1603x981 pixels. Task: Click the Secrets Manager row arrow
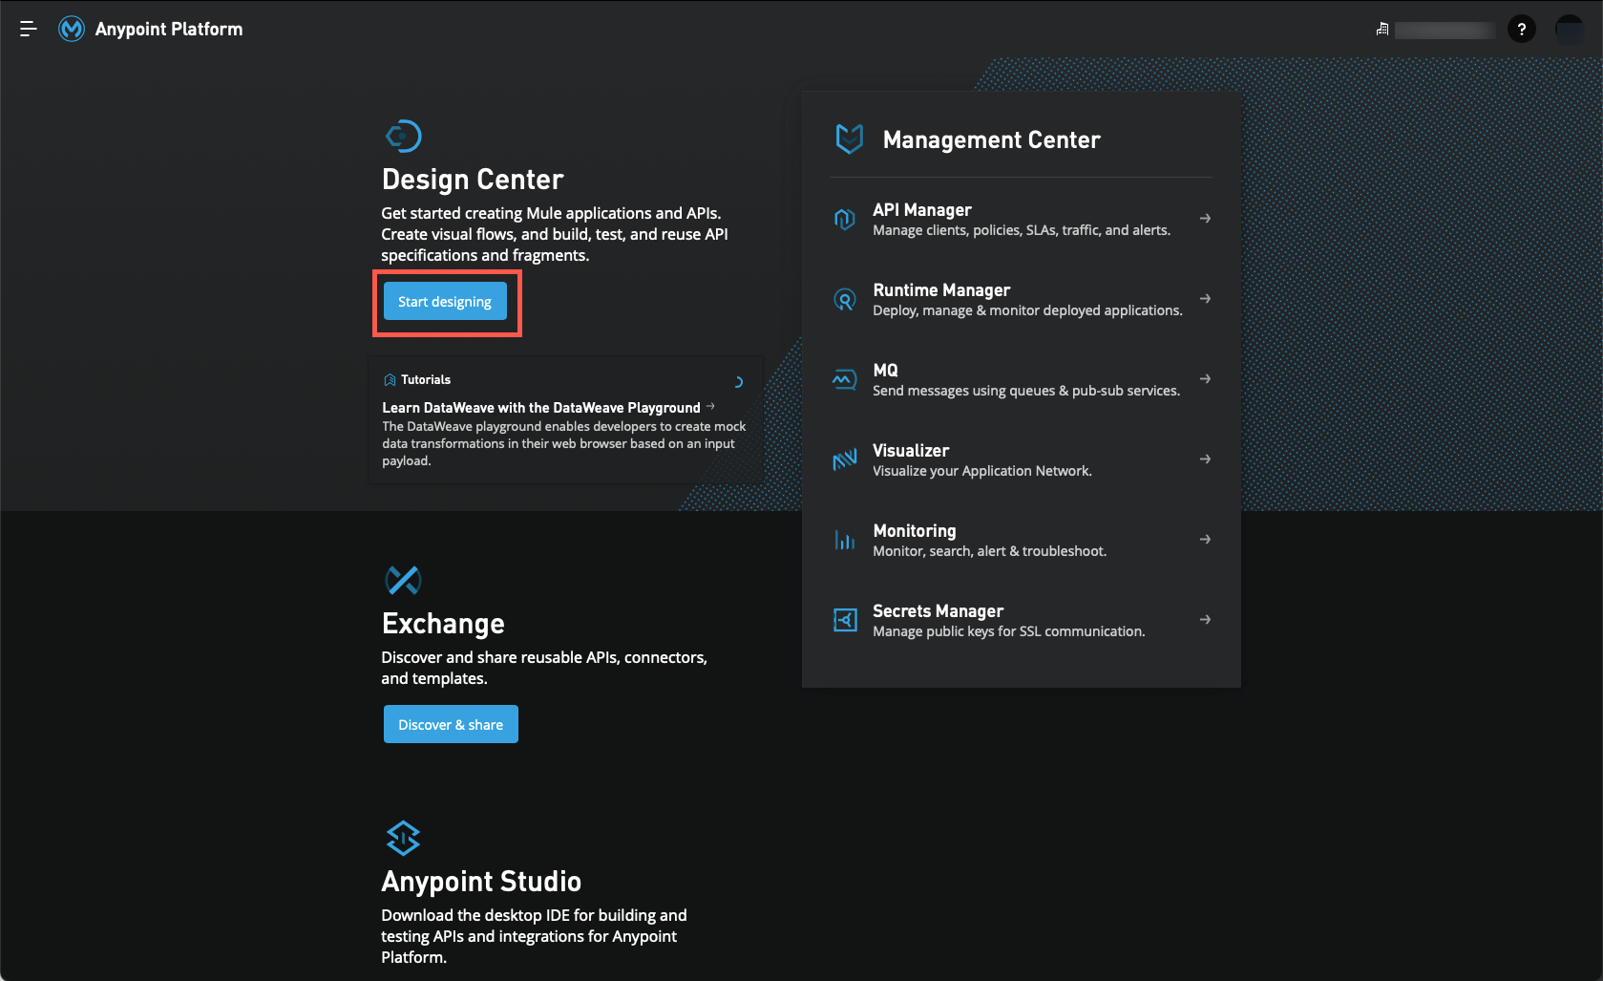pyautogui.click(x=1205, y=620)
